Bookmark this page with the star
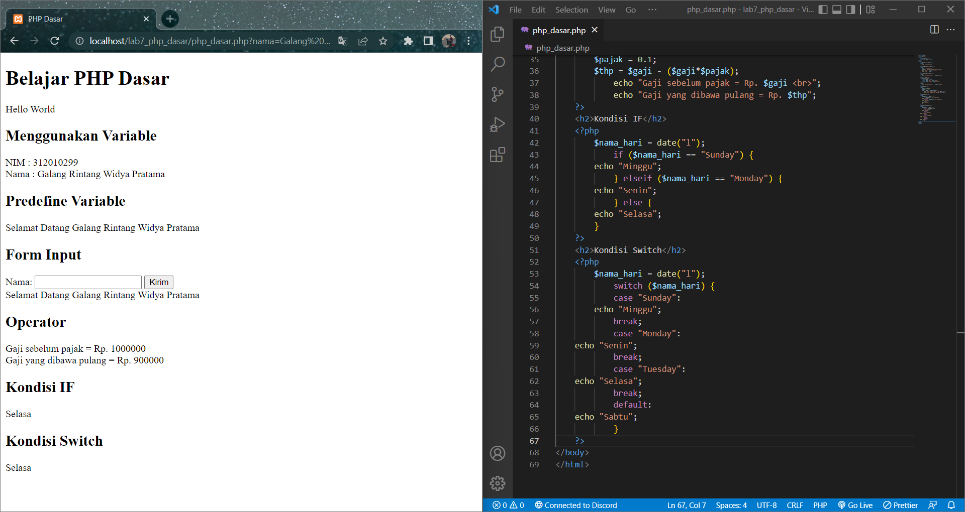965x512 pixels. point(383,41)
